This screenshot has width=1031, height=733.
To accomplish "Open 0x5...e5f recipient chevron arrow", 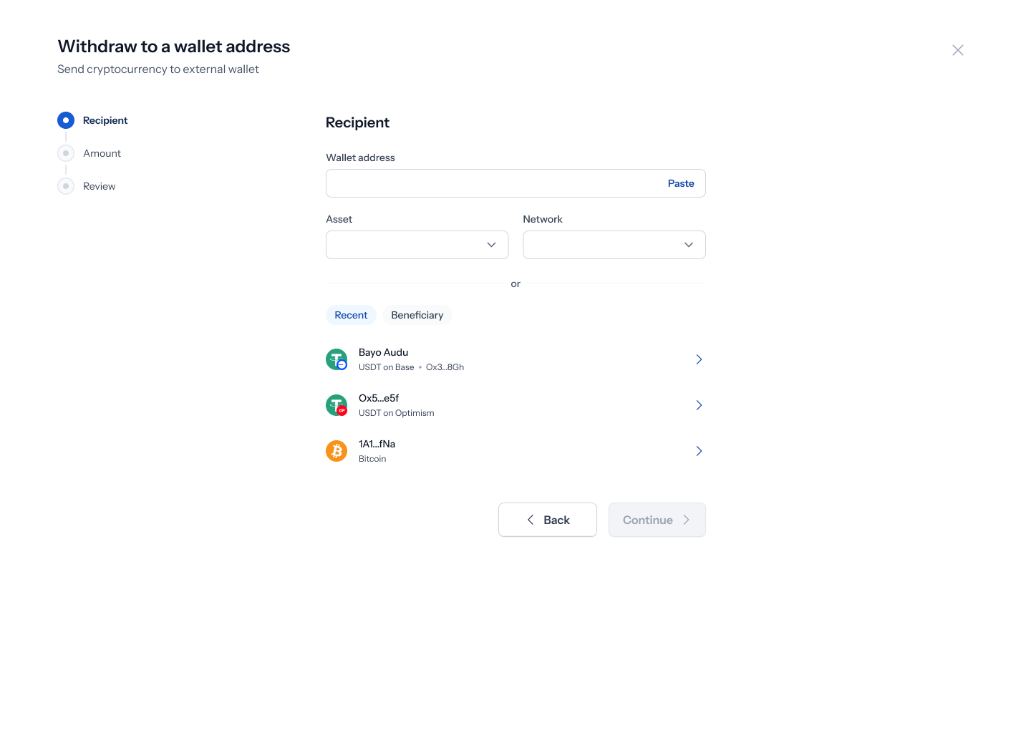I will (699, 405).
